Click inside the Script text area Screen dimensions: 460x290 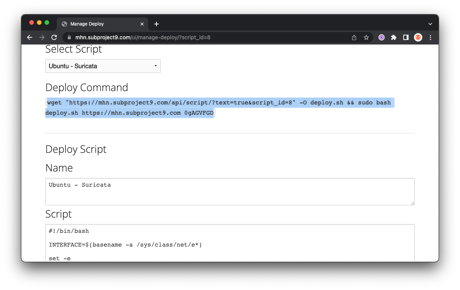pos(230,243)
